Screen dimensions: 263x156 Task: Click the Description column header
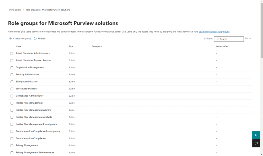(x=97, y=46)
